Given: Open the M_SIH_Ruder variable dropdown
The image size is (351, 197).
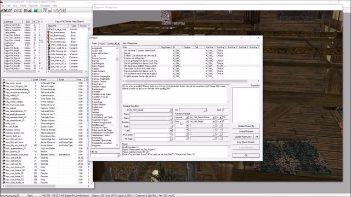Looking at the screenshot, I should point(214,121).
